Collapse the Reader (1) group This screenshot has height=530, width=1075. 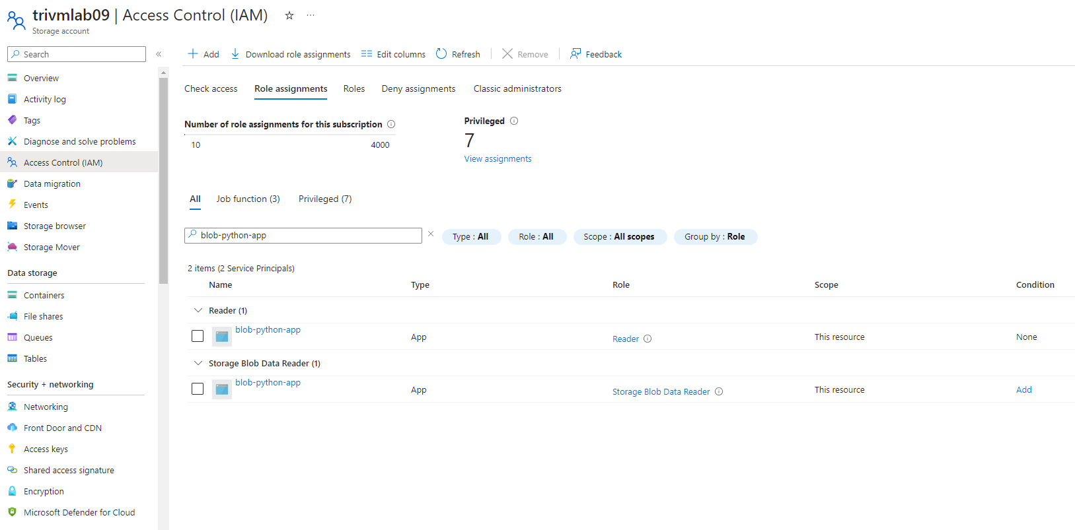(x=198, y=310)
